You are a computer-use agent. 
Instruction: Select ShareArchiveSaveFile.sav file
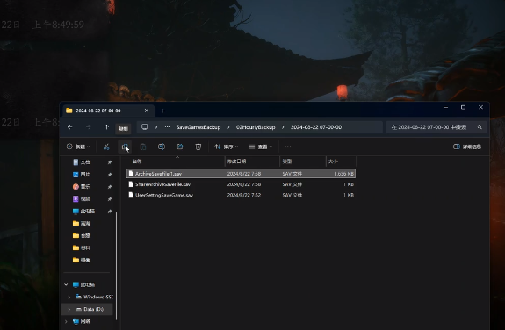point(241,184)
